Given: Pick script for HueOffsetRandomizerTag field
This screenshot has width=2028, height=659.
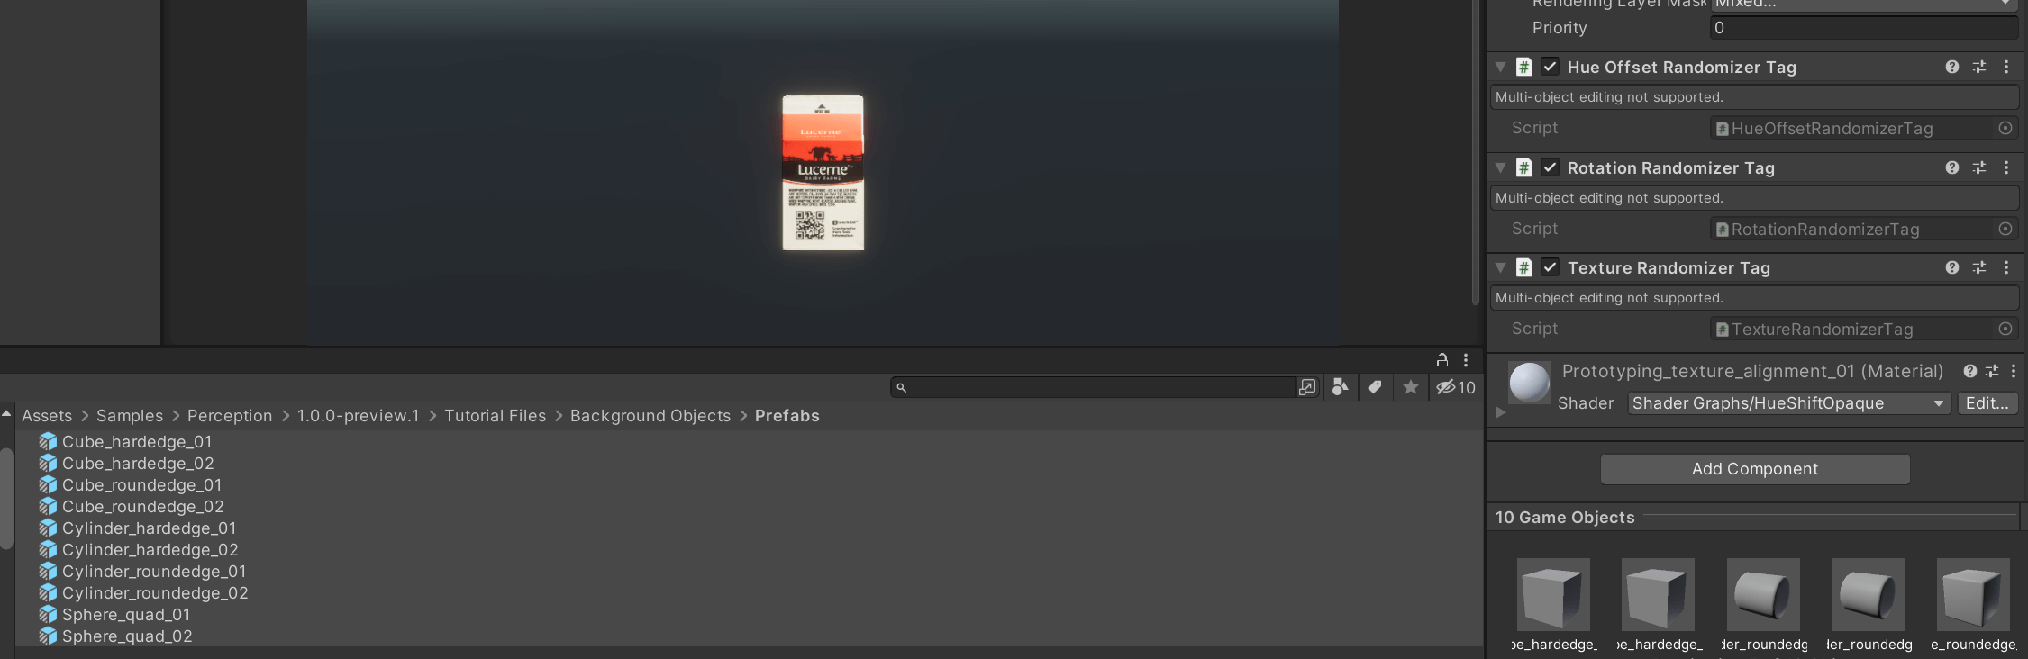Looking at the screenshot, I should click(2005, 128).
